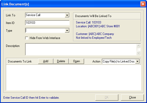
Task: Click the Item ID field containing 103103
Action: [47, 23]
